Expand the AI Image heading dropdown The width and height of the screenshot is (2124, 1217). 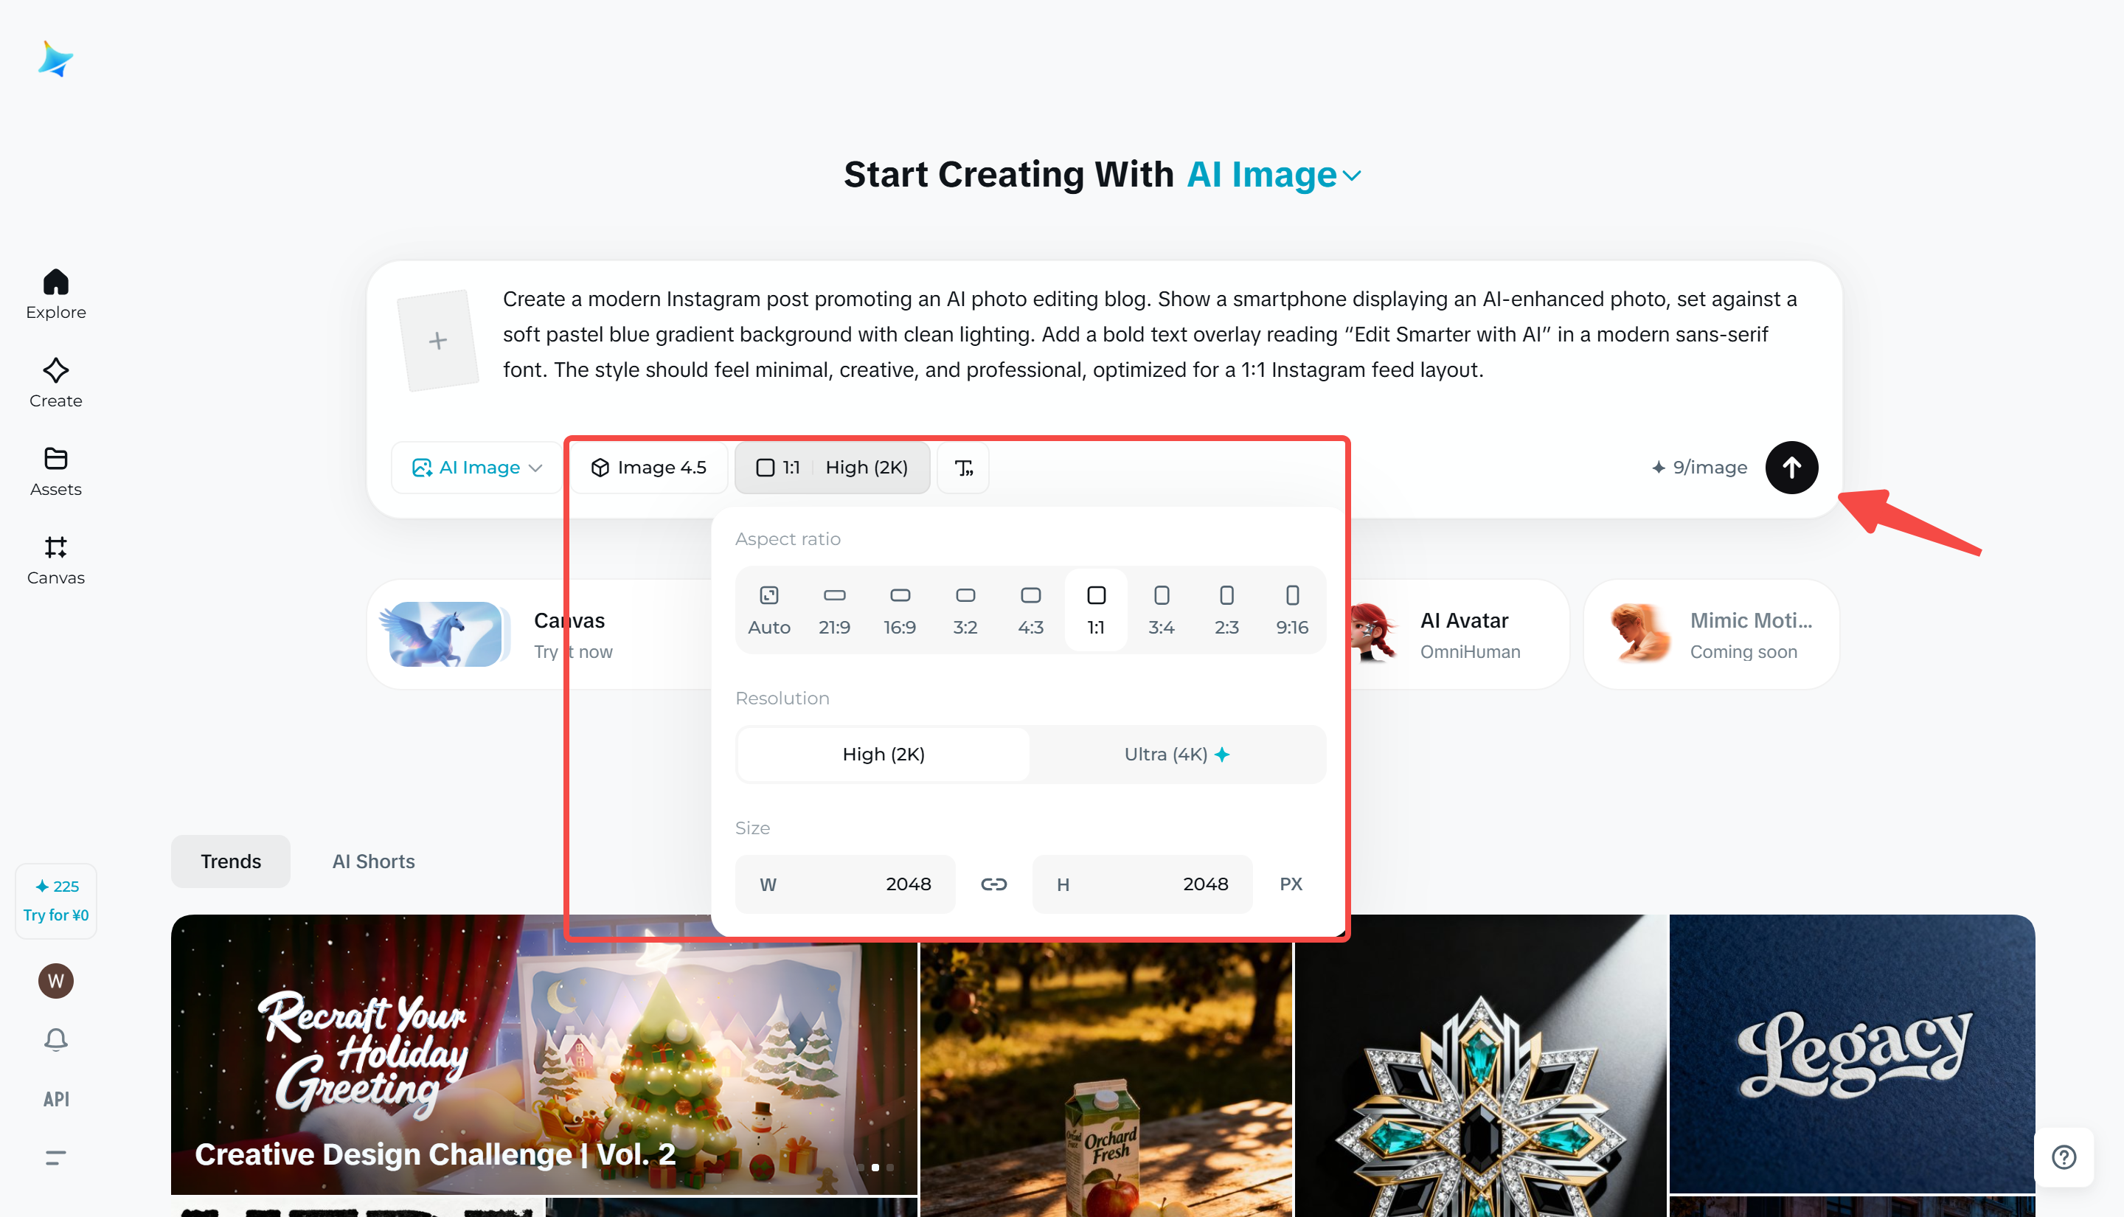pyautogui.click(x=1274, y=175)
